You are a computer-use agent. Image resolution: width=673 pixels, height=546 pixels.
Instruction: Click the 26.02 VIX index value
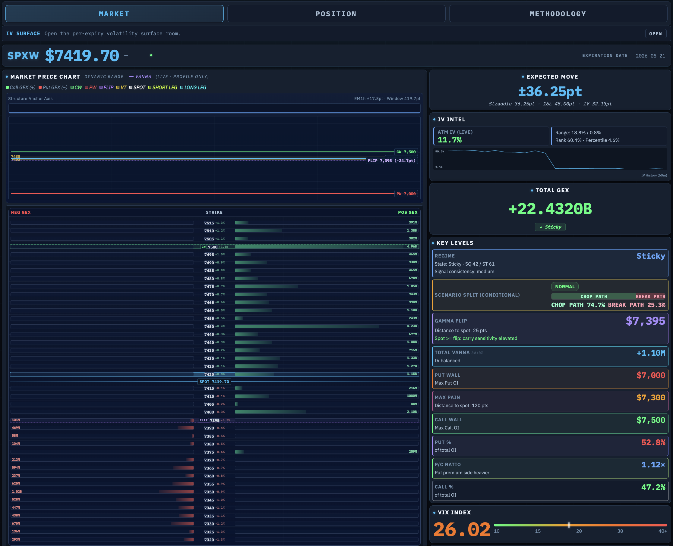[x=462, y=530]
